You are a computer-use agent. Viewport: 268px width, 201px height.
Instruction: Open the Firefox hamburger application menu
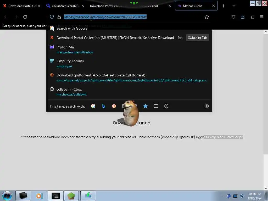pos(262,17)
